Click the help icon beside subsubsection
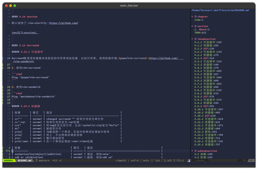 195,151
